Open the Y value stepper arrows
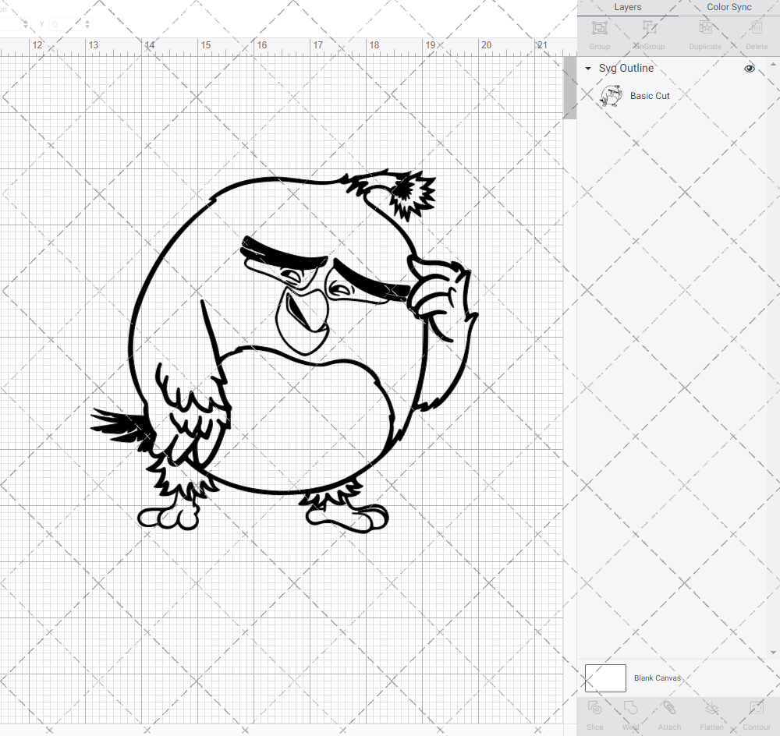Screen dimensions: 780x736 point(87,24)
